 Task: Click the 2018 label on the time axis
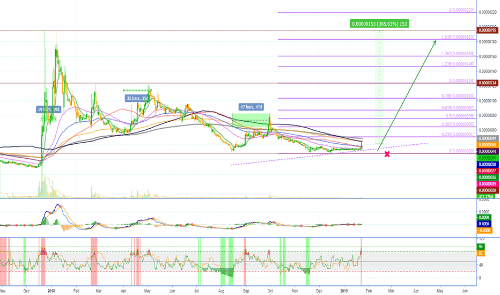coord(51,291)
